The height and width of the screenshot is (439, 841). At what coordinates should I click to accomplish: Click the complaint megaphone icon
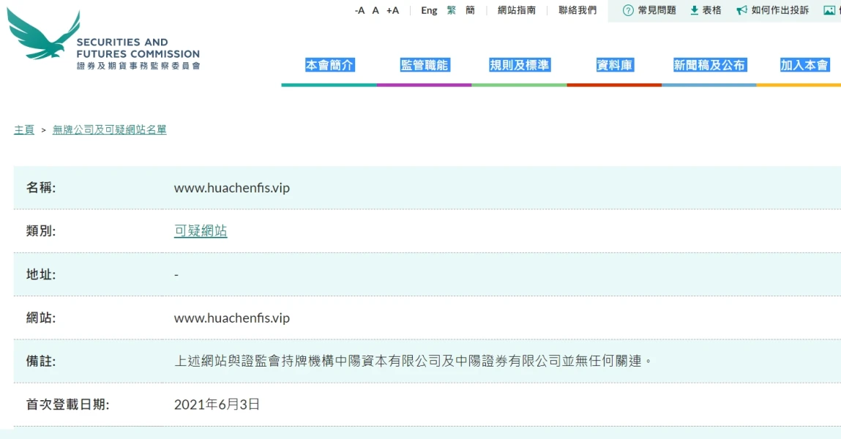pos(741,10)
